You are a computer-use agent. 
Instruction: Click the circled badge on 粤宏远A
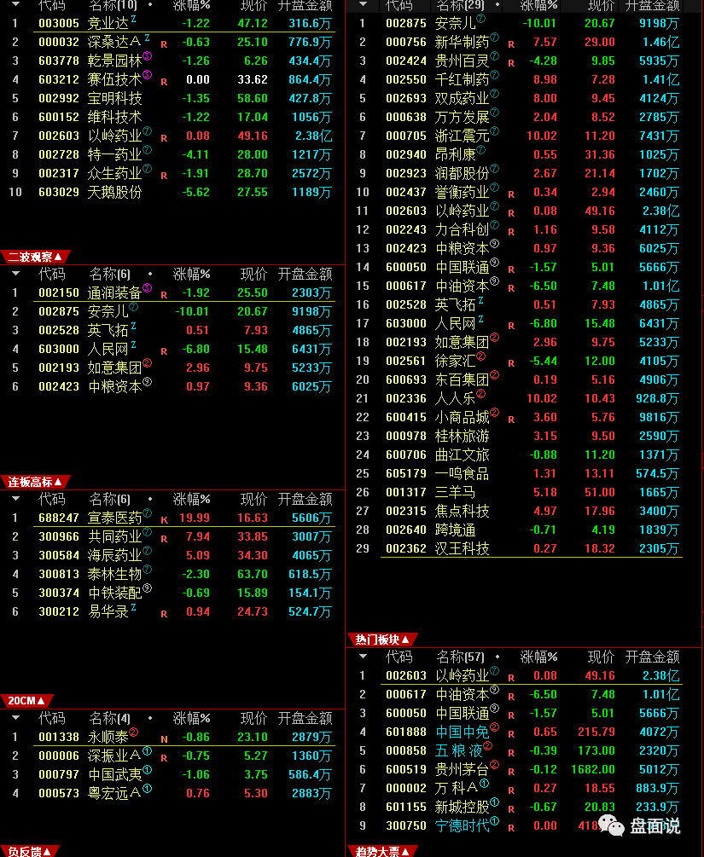147,789
